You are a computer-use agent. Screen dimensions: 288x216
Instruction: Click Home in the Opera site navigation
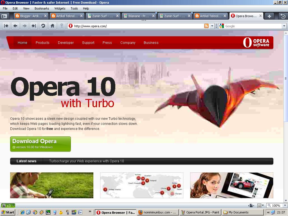[x=22, y=43]
